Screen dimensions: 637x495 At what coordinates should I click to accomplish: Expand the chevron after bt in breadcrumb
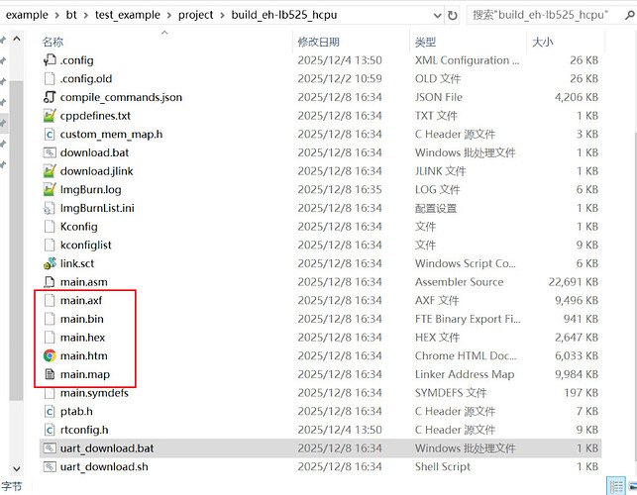pos(85,16)
